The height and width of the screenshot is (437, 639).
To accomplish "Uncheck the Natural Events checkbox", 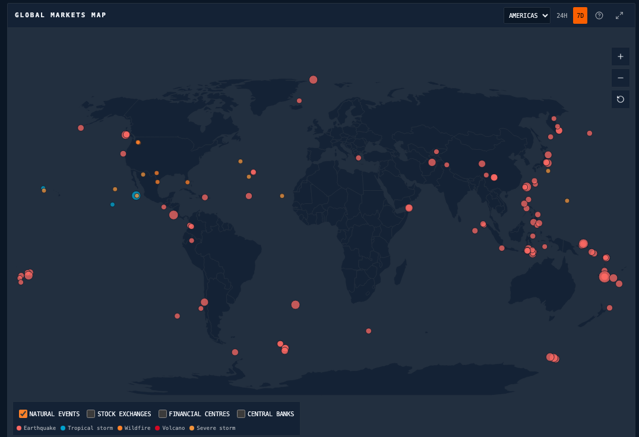I will [x=23, y=414].
